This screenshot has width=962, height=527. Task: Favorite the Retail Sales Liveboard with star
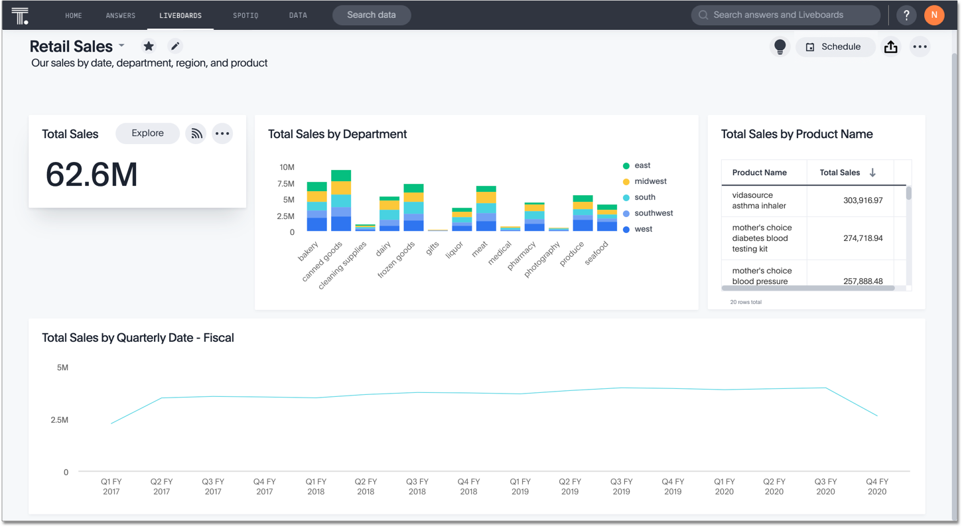click(149, 46)
